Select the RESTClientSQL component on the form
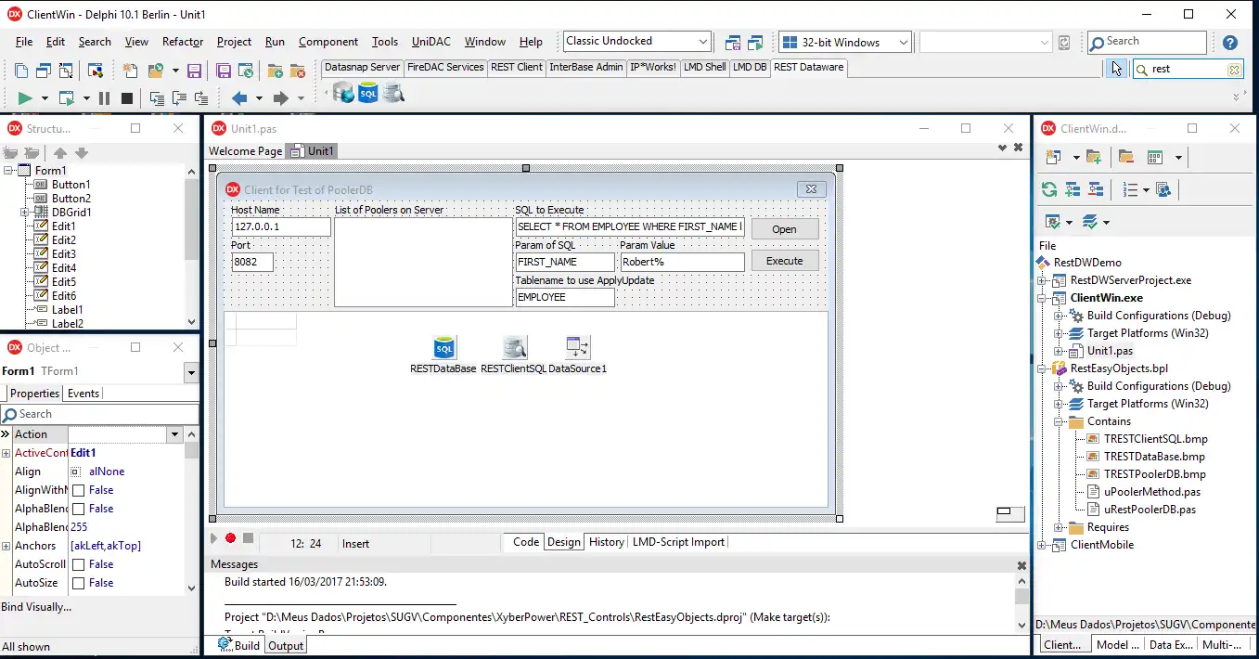 [515, 347]
